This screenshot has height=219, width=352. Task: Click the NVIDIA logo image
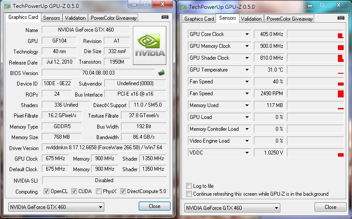pyautogui.click(x=150, y=46)
